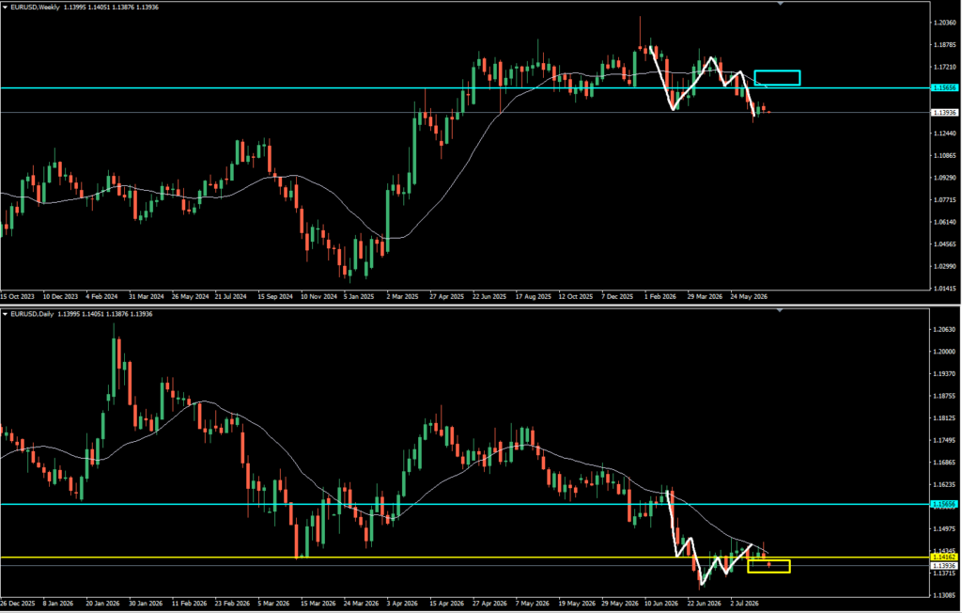This screenshot has height=613, width=962.
Task: Click the 1.01415 price scale value
Action: pyautogui.click(x=945, y=288)
